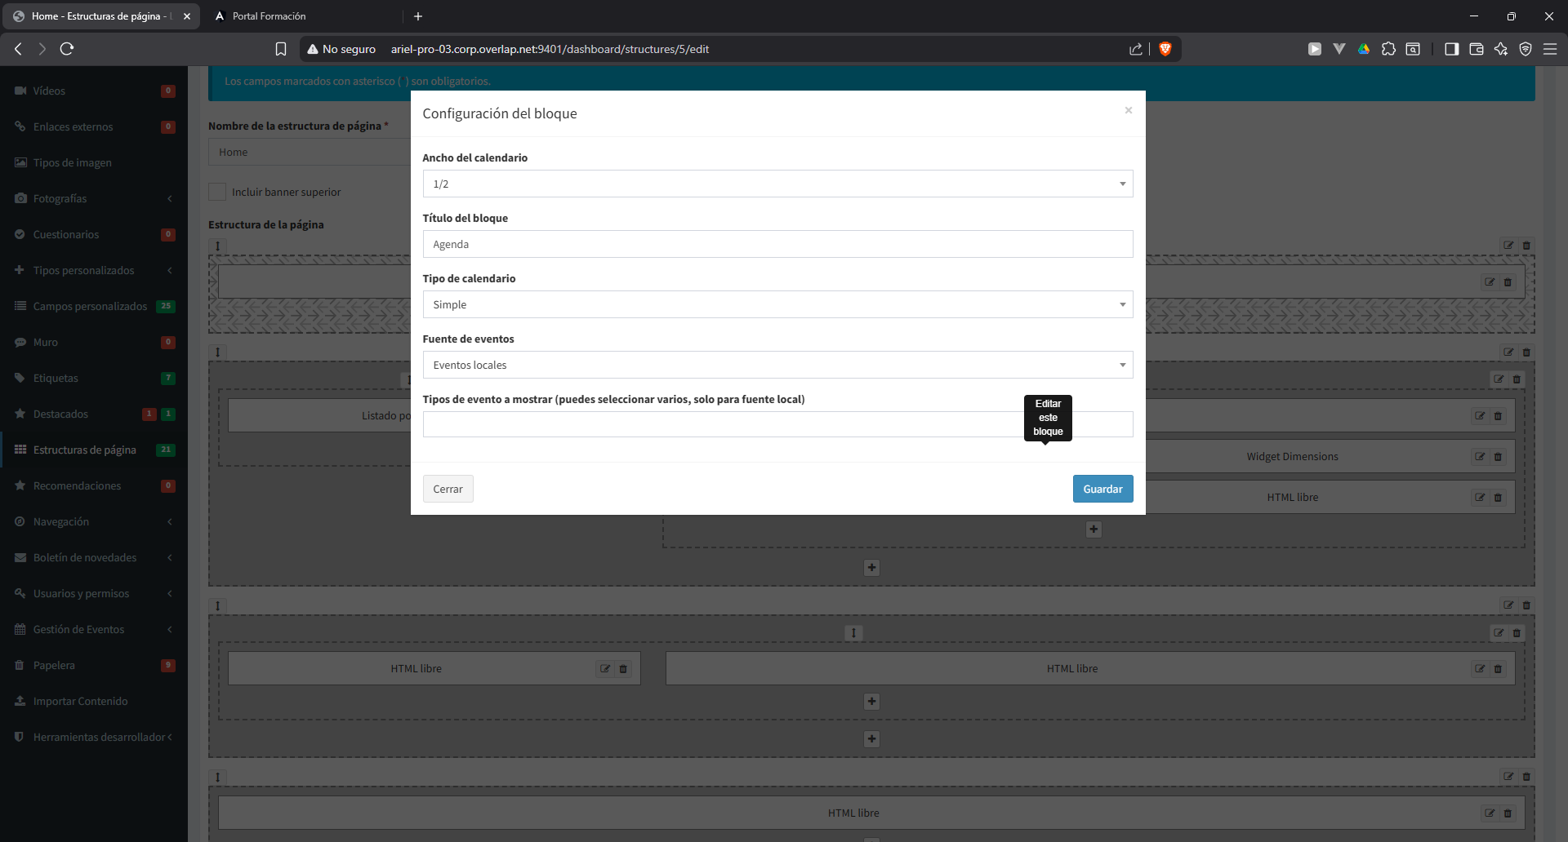Screen dimensions: 1568x842
Task: Click trash icon on left HTML libre block
Action: tap(623, 669)
